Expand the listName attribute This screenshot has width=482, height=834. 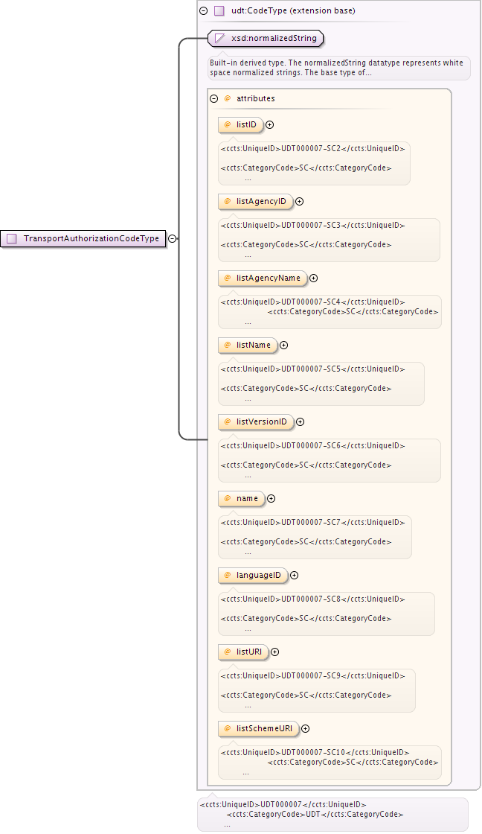pos(284,346)
